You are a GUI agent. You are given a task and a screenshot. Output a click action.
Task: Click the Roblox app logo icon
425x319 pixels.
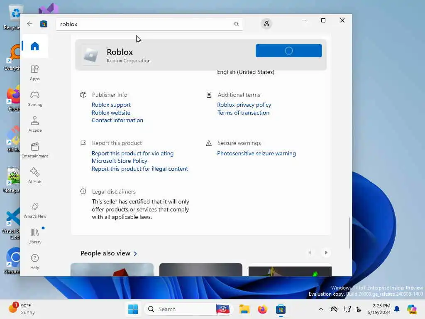click(x=91, y=55)
